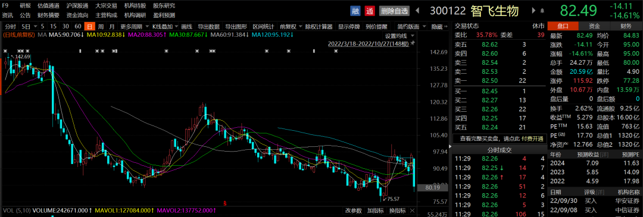Open the 资讯 news menu item

pos(7,15)
